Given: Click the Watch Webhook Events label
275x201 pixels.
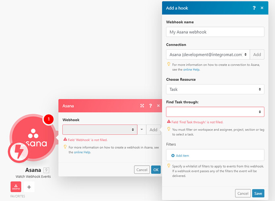Looking at the screenshot, I should click(33, 176).
